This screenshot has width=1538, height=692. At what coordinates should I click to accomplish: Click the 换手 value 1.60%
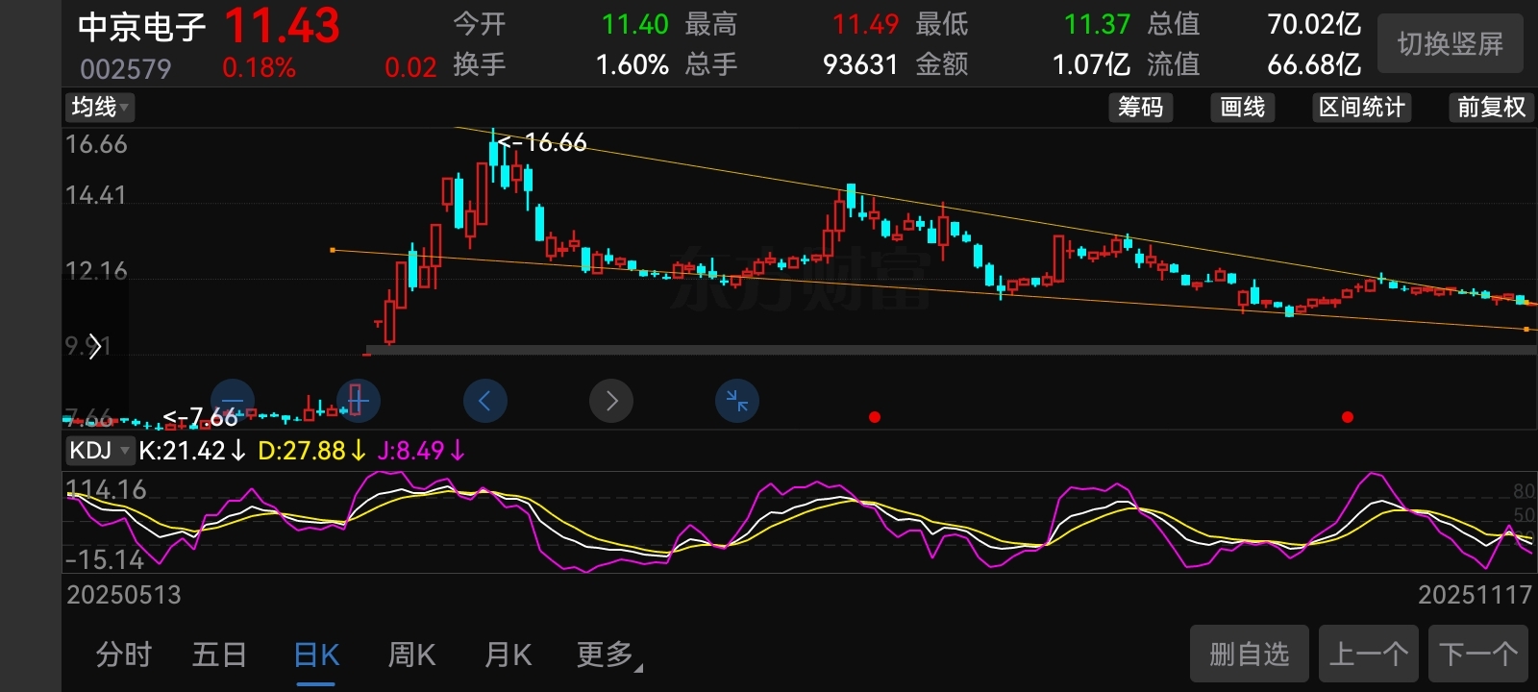tap(633, 65)
